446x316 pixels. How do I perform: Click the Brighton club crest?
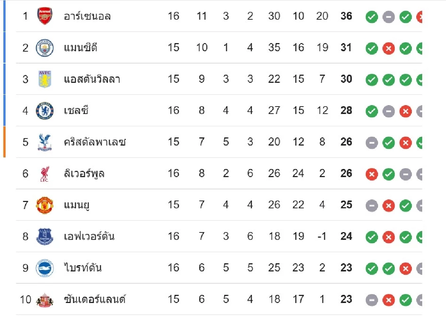[45, 268]
